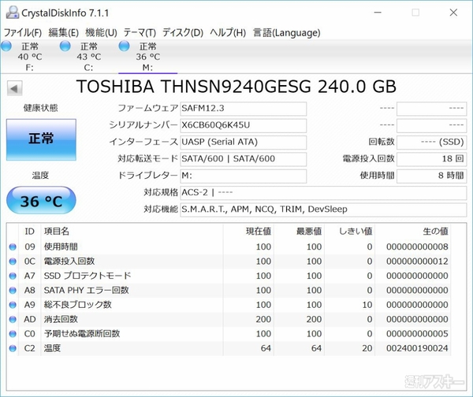Image resolution: width=473 pixels, height=397 pixels.
Task: Select the C: drive status icon (43 °C)
Action: click(x=65, y=46)
